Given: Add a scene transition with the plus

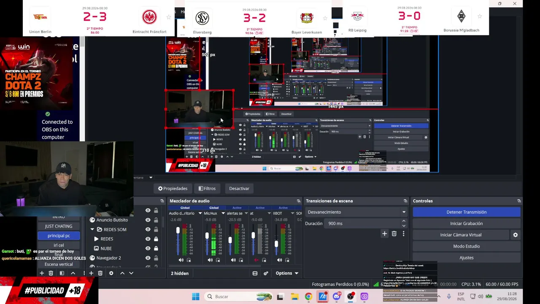Looking at the screenshot, I should point(384,233).
